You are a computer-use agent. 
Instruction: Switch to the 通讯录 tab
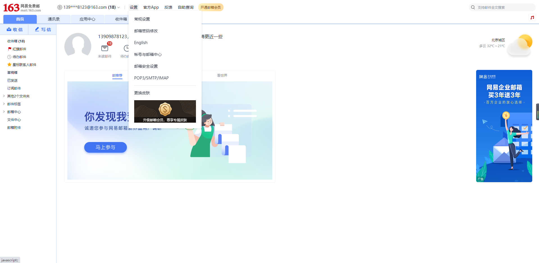pyautogui.click(x=54, y=19)
